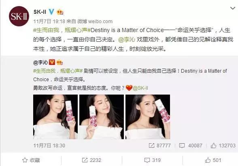The image size is (238, 166).
Task: Expand the post options chevron menu
Action: 232,8
